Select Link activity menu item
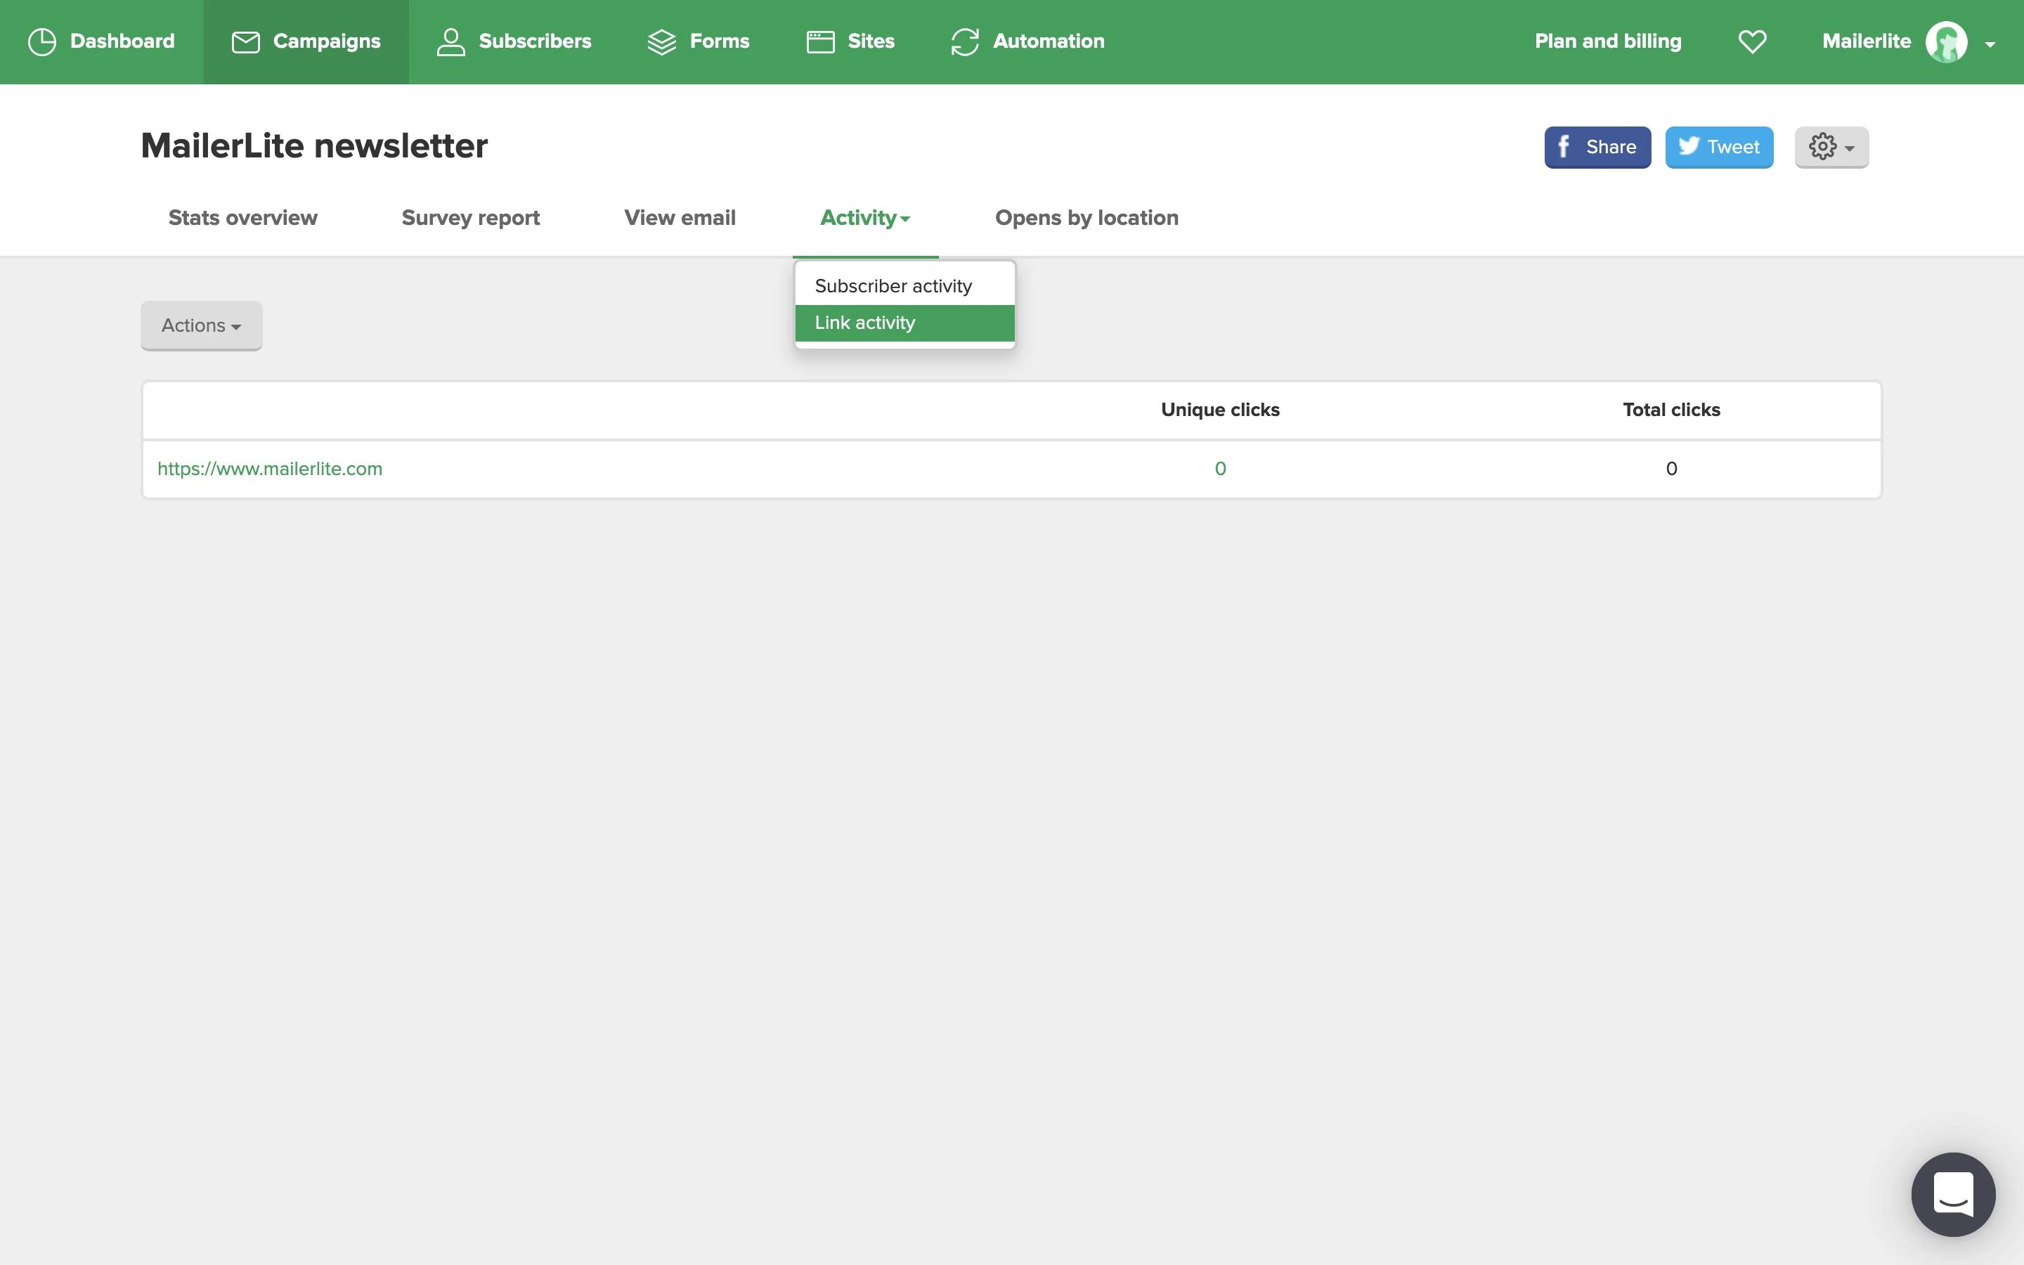2024x1265 pixels. click(865, 323)
